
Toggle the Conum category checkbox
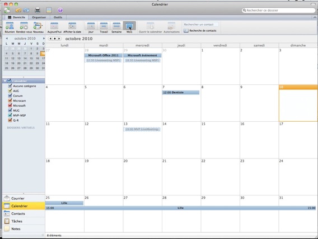point(10,95)
